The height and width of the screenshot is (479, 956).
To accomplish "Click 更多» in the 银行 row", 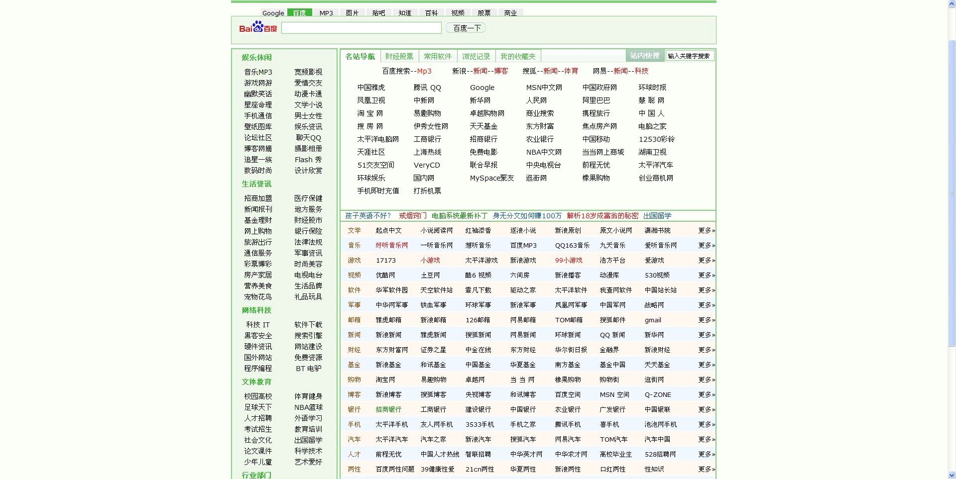I will (x=707, y=410).
